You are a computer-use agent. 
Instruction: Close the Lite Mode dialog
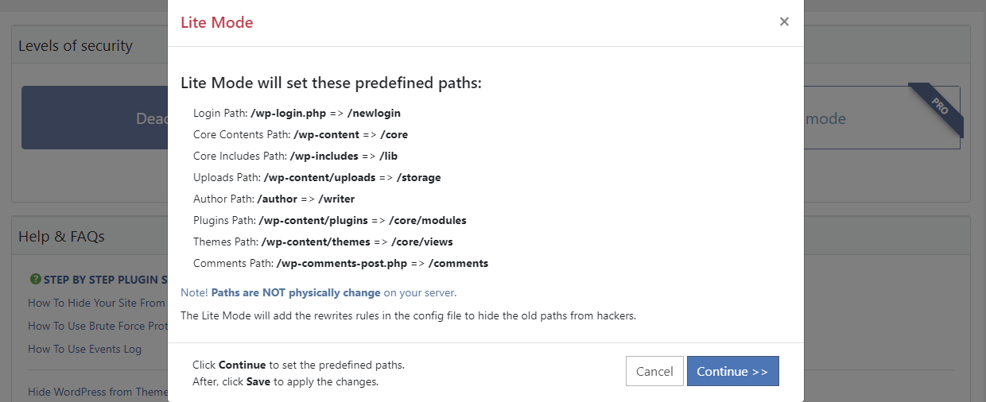coord(784,21)
